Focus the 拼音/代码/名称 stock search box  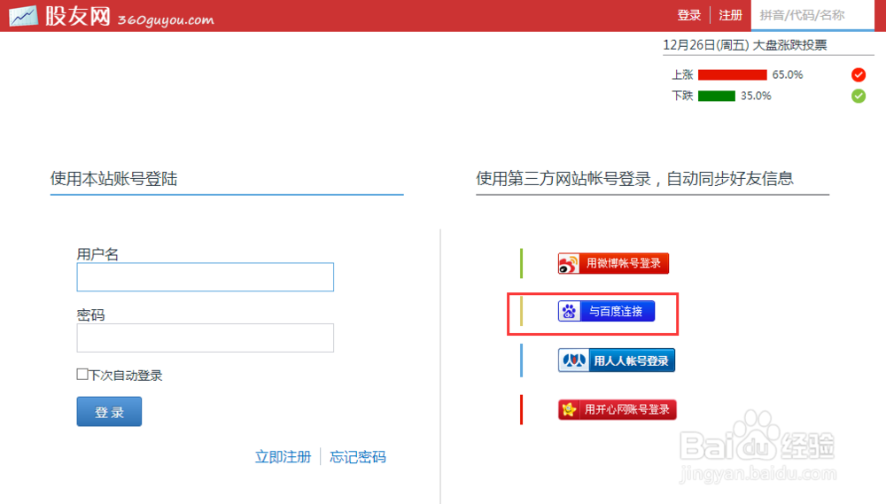tap(812, 15)
